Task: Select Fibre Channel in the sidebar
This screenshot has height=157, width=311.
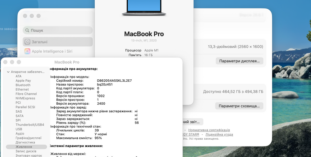Action: point(26,94)
